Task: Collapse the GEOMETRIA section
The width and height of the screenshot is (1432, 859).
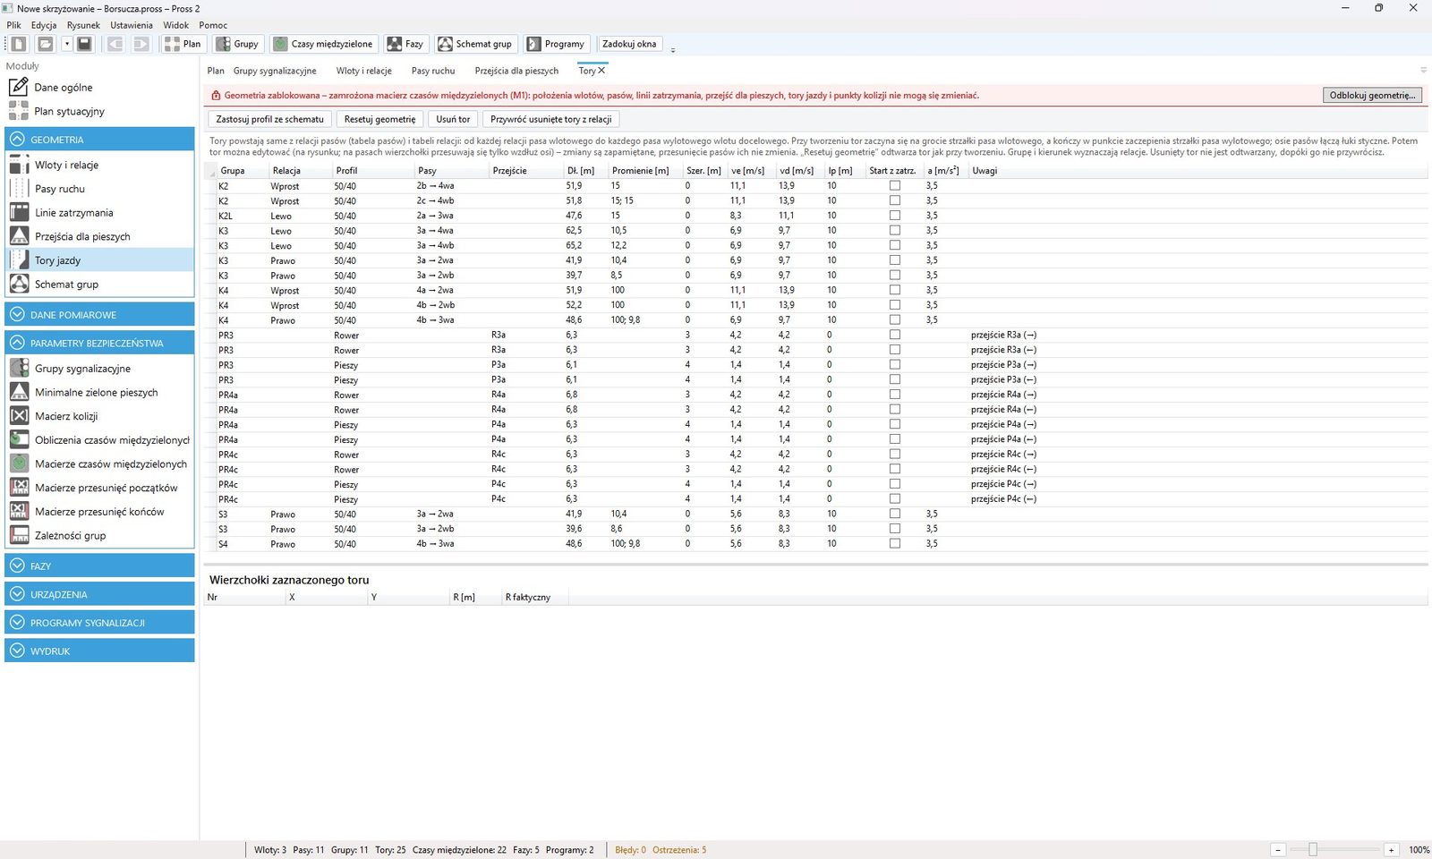Action: (99, 139)
